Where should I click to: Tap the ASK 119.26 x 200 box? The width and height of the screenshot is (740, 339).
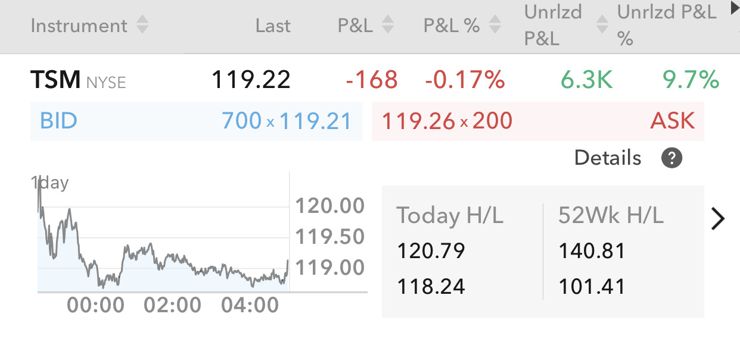(x=538, y=121)
